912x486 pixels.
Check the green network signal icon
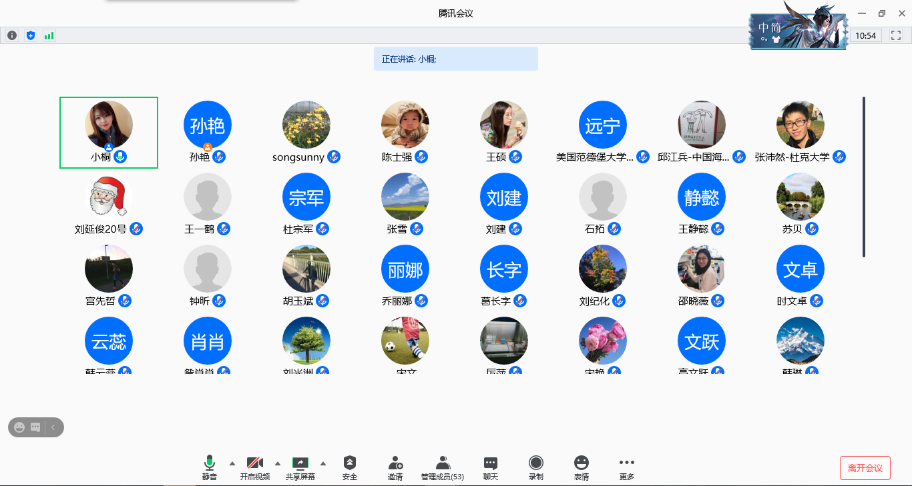click(49, 35)
